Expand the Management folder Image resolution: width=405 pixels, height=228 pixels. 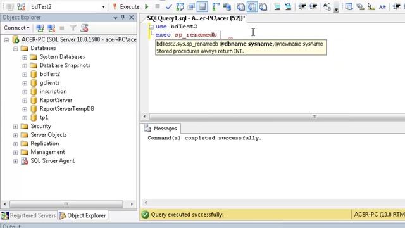pyautogui.click(x=15, y=153)
